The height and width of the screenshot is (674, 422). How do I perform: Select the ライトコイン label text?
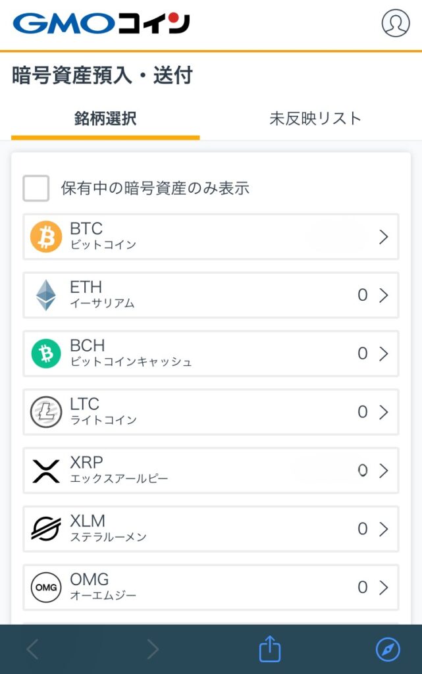(x=103, y=420)
